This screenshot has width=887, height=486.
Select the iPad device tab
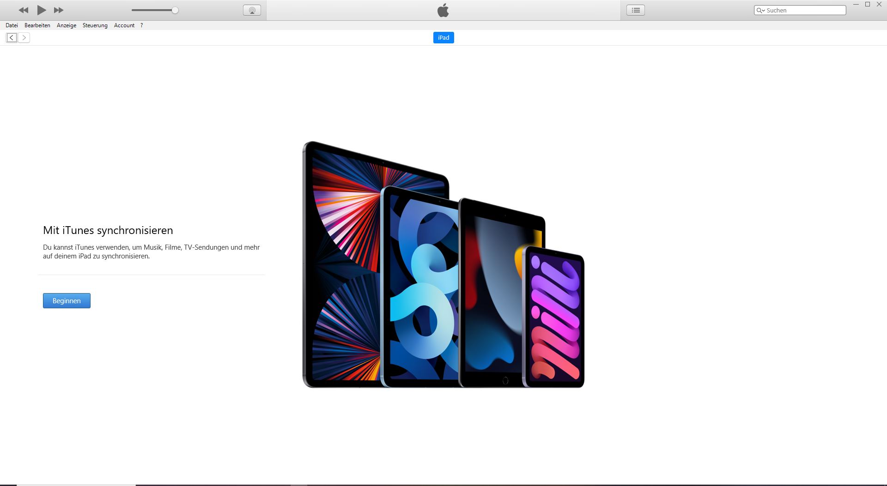pos(443,37)
